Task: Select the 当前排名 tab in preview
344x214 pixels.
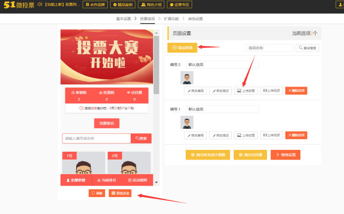Action: point(106,180)
